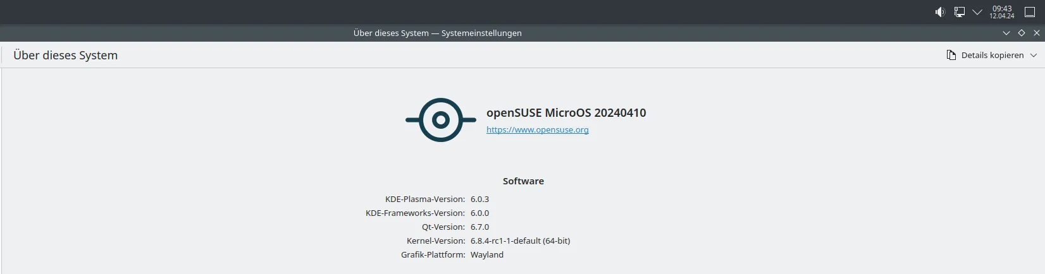
Task: Click the Qt-Version label
Action: (443, 227)
